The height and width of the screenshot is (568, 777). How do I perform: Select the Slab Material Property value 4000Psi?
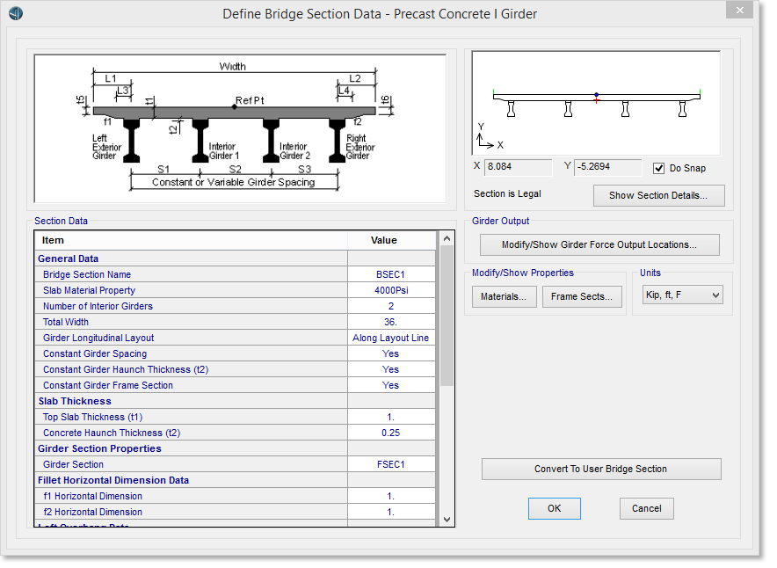point(390,290)
